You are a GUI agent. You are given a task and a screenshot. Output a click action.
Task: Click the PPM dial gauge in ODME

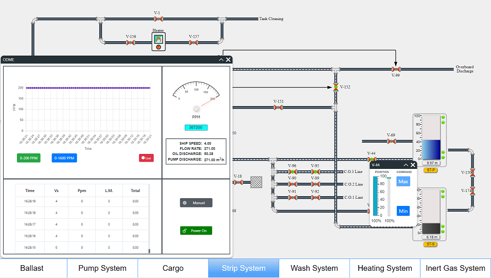coord(196,95)
